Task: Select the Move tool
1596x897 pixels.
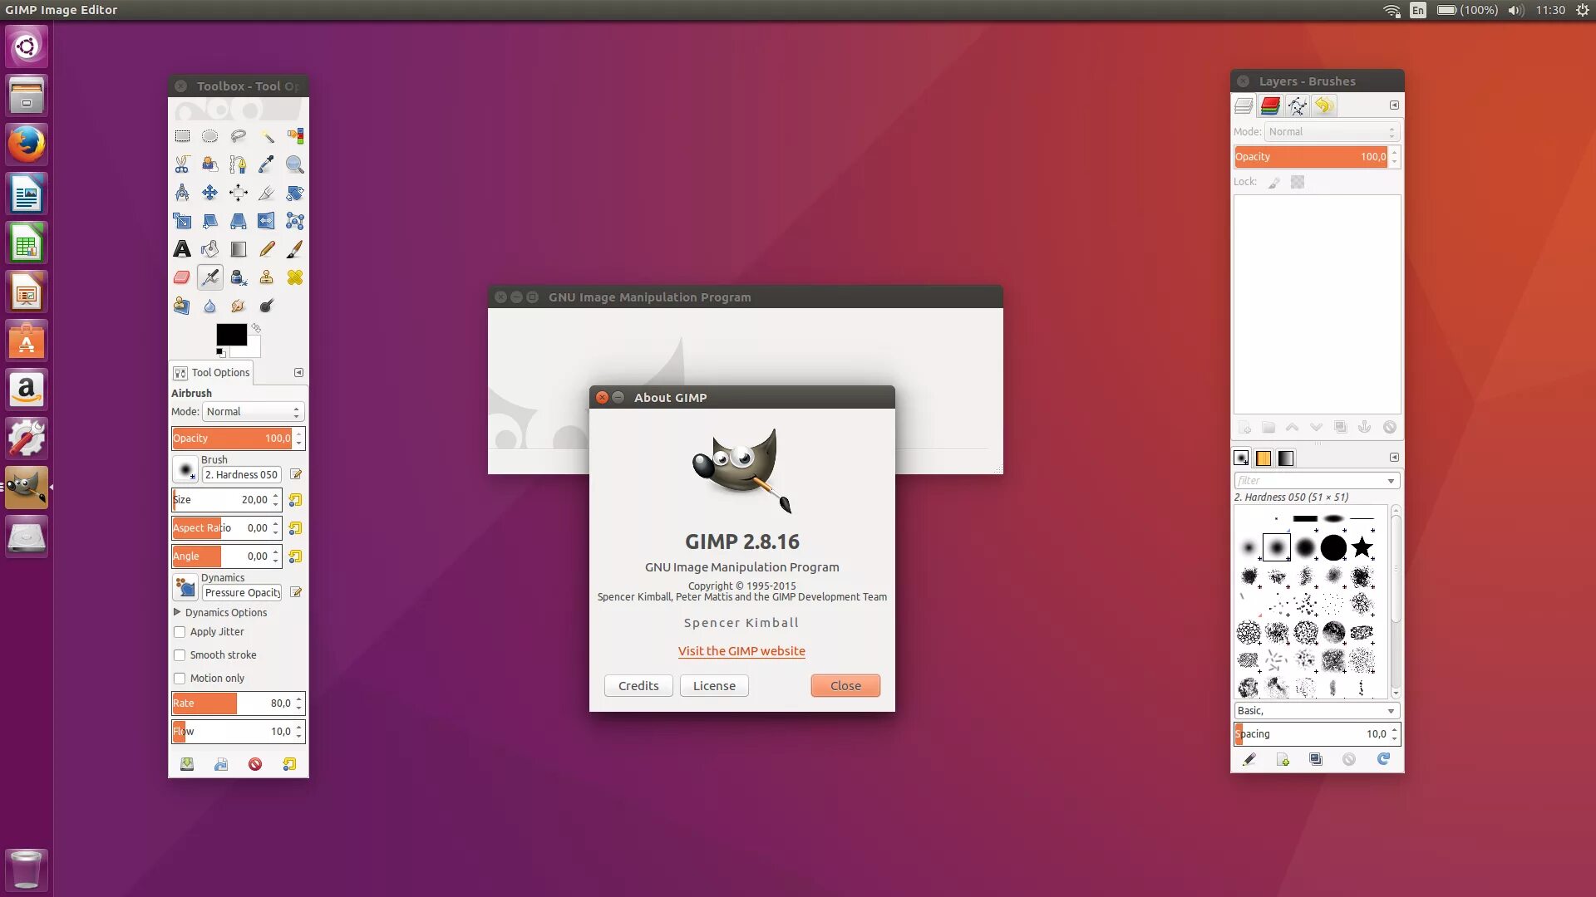Action: pyautogui.click(x=210, y=193)
